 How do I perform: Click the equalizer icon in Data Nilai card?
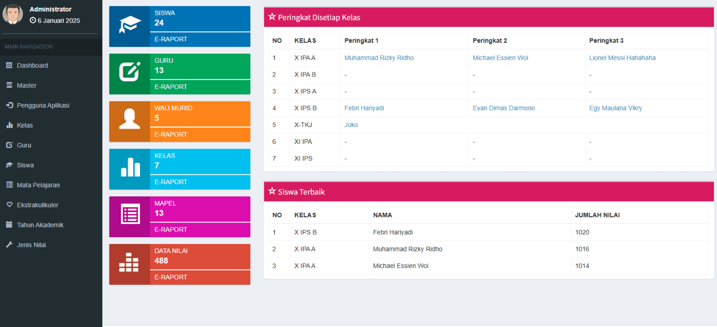point(130,262)
